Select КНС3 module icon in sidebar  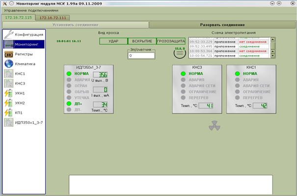point(9,84)
